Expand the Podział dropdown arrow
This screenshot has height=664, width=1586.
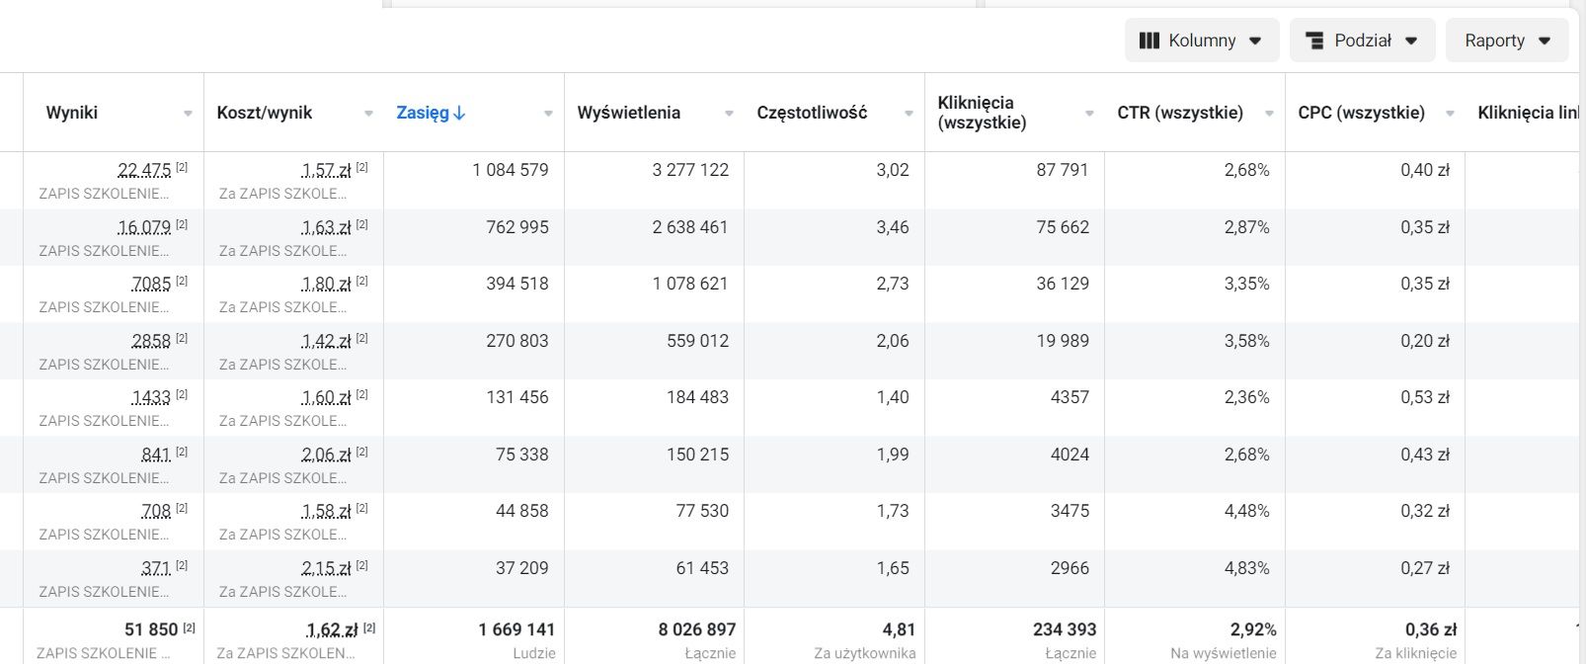click(x=1411, y=41)
